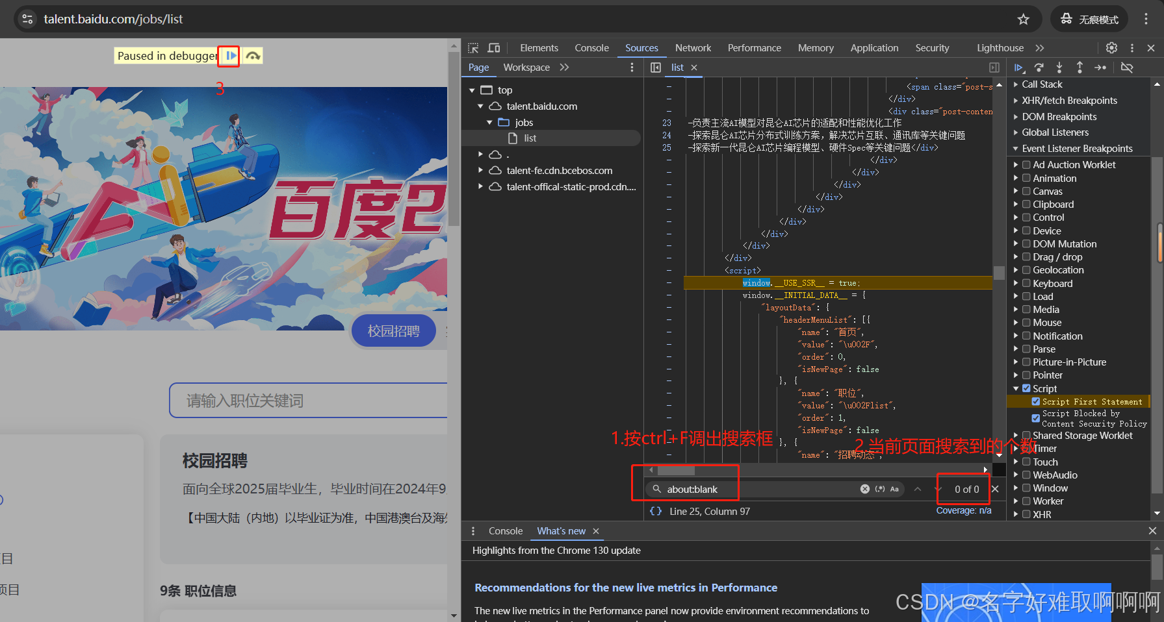
Task: Expand the Call Stack section
Action: coord(1042,84)
